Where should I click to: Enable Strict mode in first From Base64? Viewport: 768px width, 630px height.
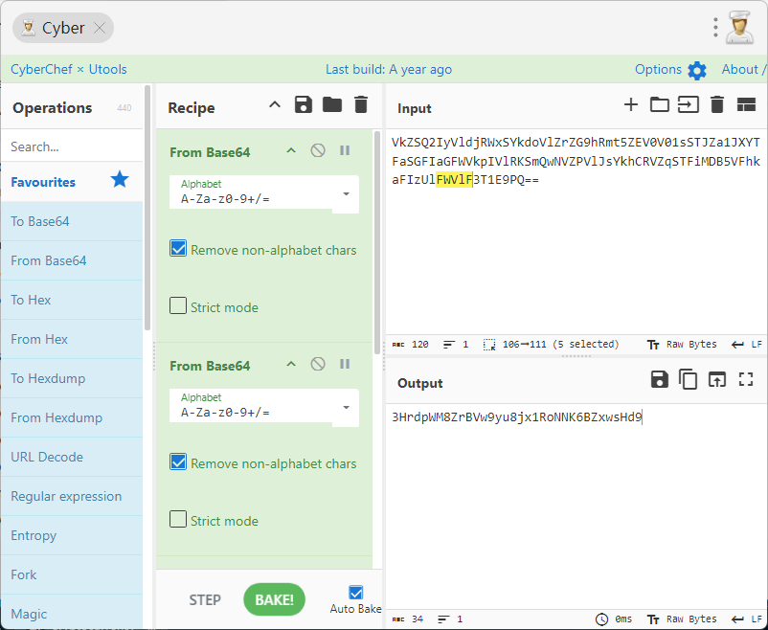pyautogui.click(x=178, y=305)
